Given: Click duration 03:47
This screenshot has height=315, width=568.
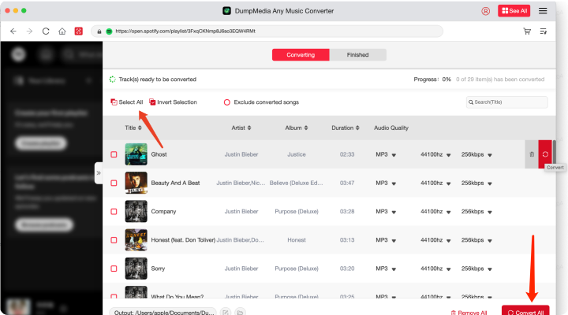Looking at the screenshot, I should pos(347,183).
